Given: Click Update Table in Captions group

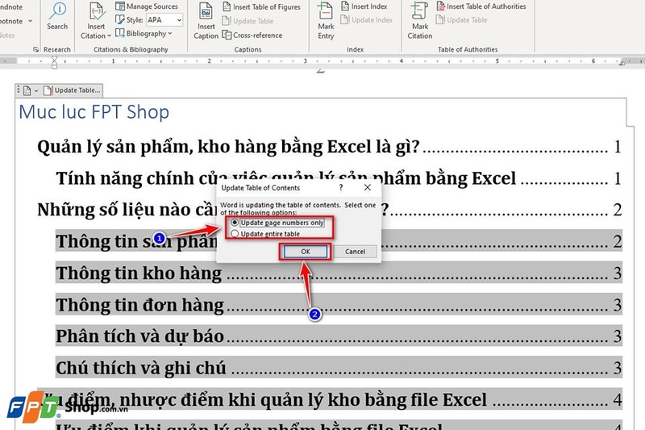Looking at the screenshot, I should (248, 21).
